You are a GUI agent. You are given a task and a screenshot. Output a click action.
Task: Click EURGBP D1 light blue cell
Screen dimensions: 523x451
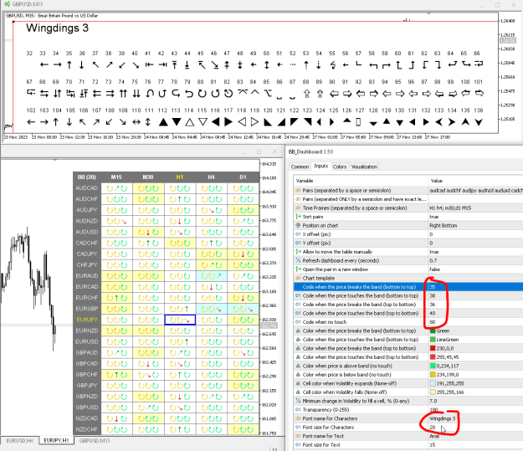[x=244, y=309]
